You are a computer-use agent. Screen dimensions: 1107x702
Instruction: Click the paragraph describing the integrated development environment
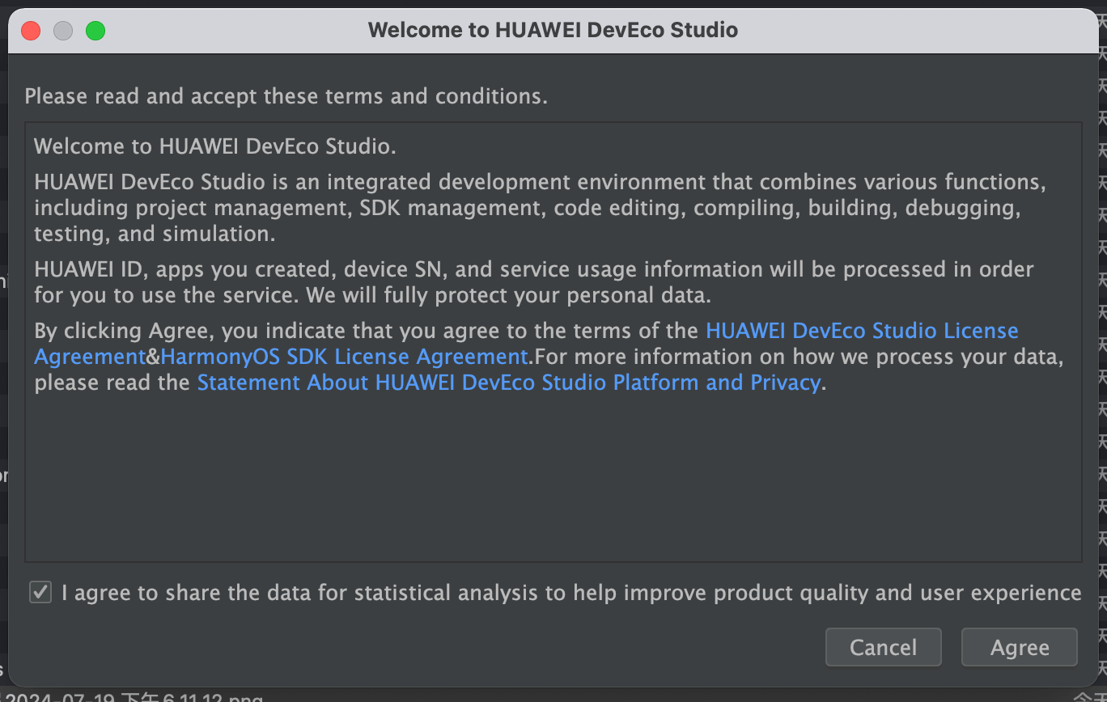(x=526, y=208)
